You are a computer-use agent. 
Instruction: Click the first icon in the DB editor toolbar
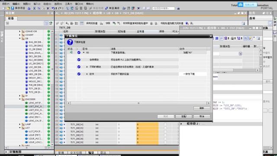58,23
